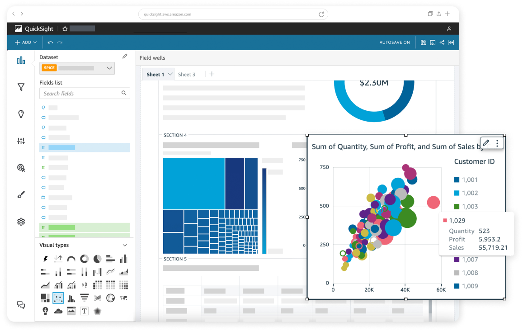Click the Share icon in toolbar

tap(441, 42)
